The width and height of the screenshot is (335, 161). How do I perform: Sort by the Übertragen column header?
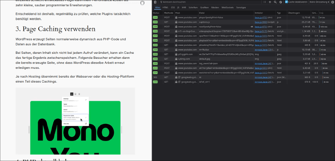(299, 13)
